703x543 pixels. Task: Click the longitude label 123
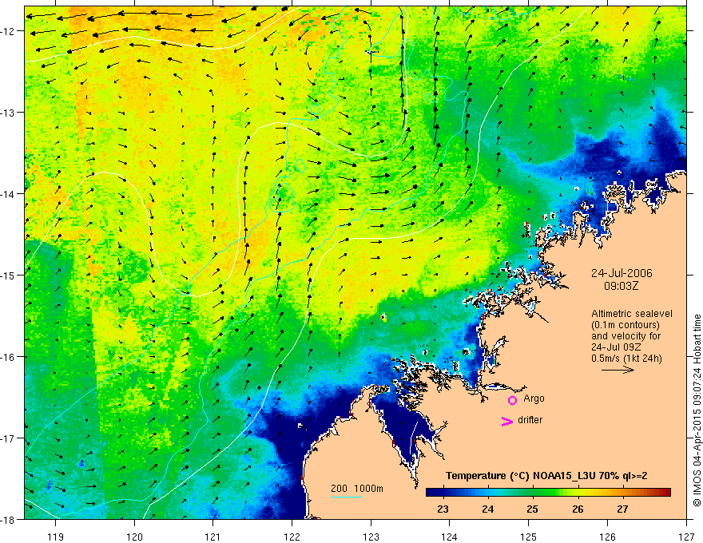371,537
